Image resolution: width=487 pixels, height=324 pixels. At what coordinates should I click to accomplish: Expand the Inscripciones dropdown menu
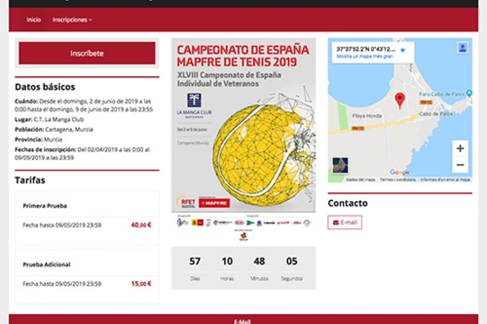[72, 20]
